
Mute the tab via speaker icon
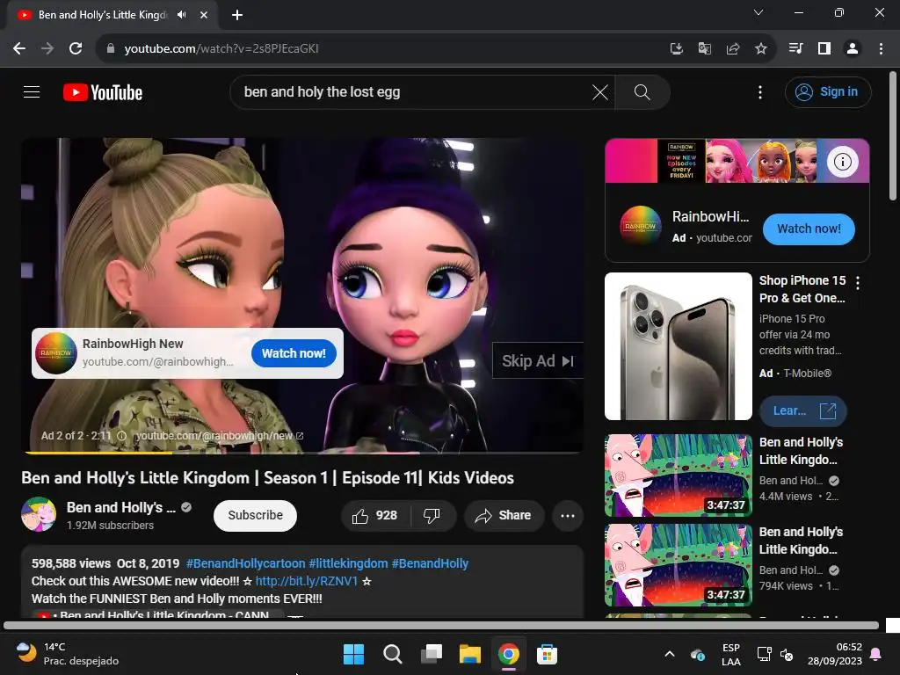tap(182, 15)
